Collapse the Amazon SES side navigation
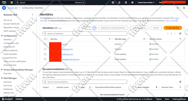This screenshot has width=188, height=101. click(x=33, y=15)
